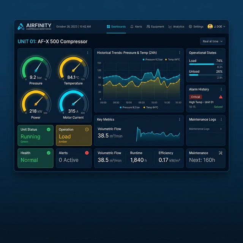Click the Maintenance Logs row link
This screenshot has width=243, height=243.
click(205, 129)
